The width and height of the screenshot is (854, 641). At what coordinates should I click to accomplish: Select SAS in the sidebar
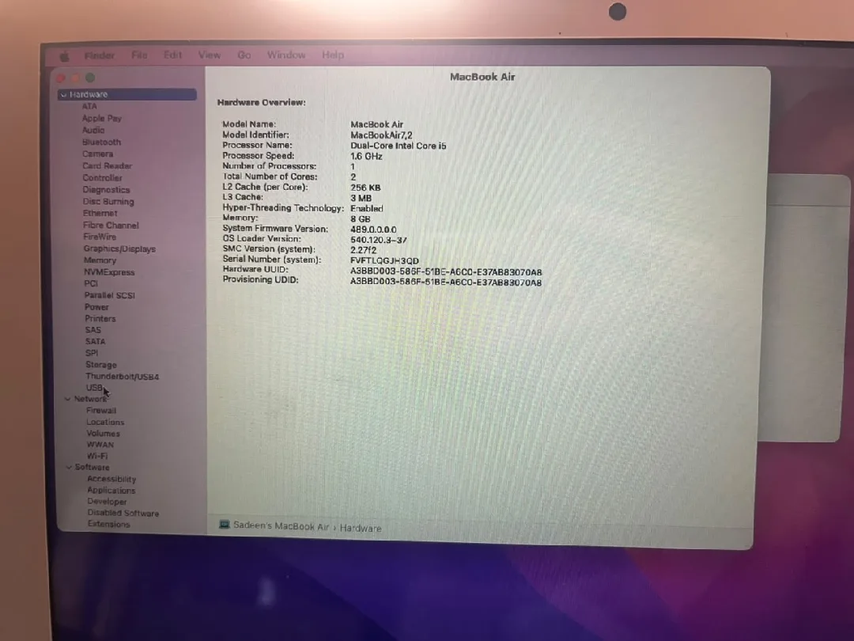click(93, 330)
